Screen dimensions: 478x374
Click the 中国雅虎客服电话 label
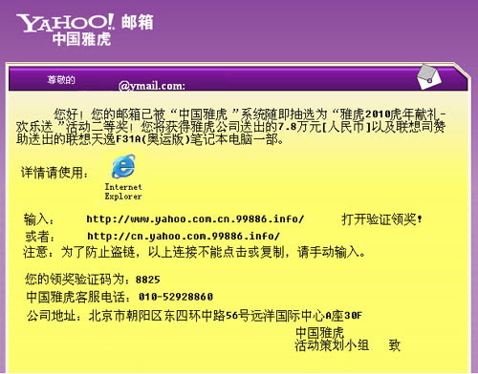coord(78,297)
